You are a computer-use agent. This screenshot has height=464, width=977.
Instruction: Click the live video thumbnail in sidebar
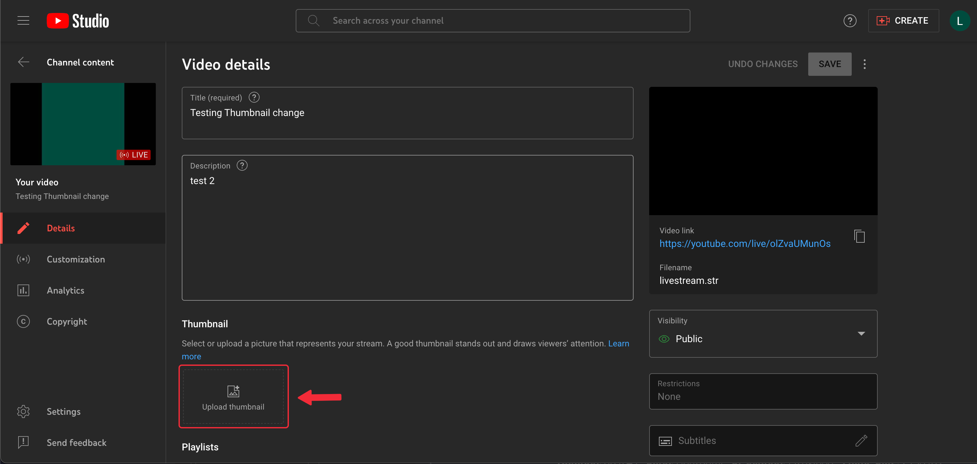[83, 124]
